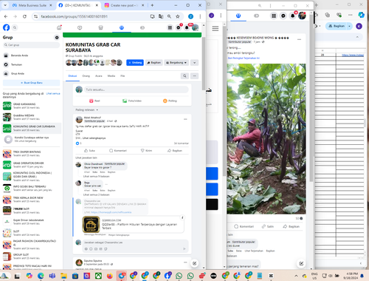This screenshot has width=369, height=281.
Task: Click the blue Bagikan button in the Edge window
Action: [x=337, y=26]
